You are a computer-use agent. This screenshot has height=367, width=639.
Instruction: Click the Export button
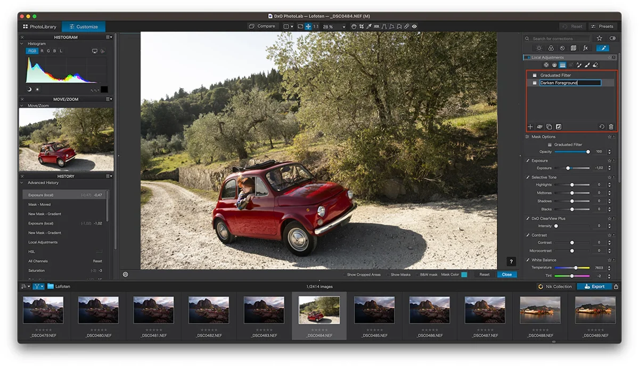(594, 287)
